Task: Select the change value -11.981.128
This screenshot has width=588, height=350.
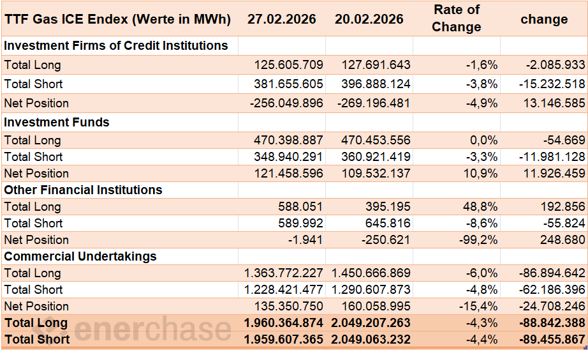Action: click(552, 156)
